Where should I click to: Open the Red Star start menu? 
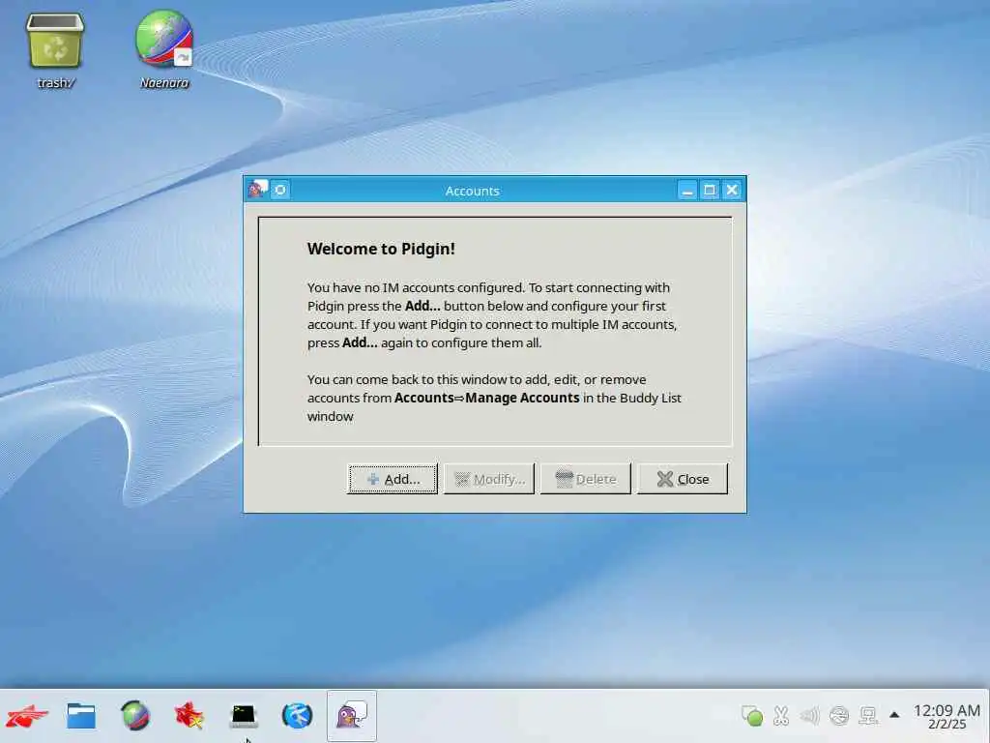coord(27,717)
